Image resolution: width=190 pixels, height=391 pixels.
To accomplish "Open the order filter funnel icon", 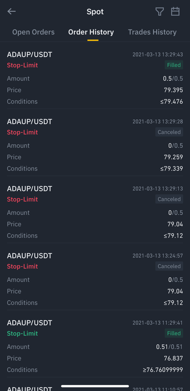I will coord(160,12).
